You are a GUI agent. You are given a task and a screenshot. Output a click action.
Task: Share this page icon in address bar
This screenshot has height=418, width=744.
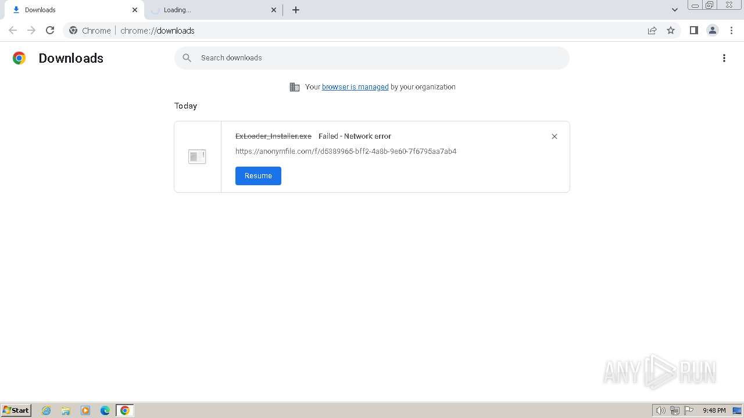pos(652,31)
